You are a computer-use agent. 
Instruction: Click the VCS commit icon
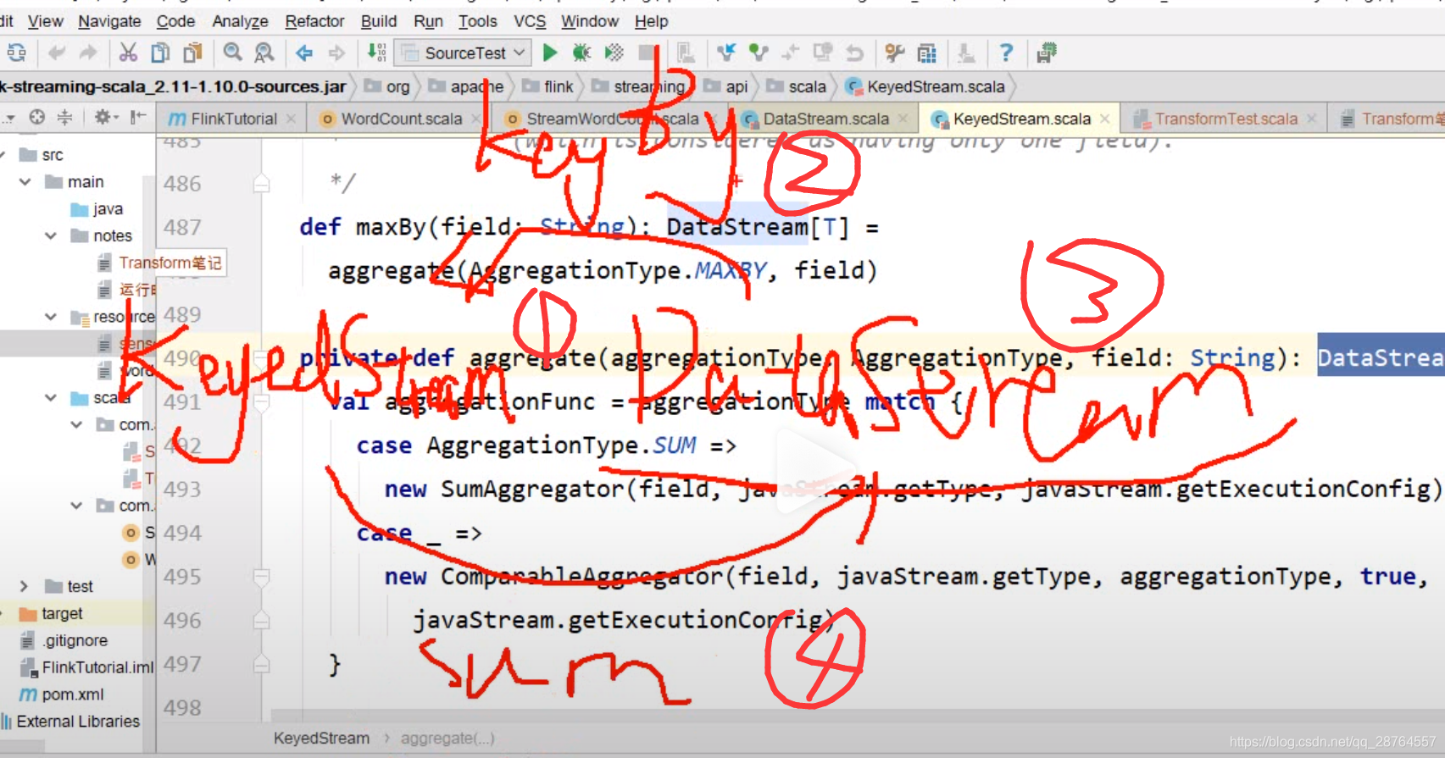click(759, 53)
